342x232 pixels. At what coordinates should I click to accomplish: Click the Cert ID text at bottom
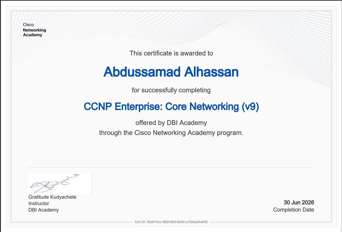pyautogui.click(x=171, y=222)
